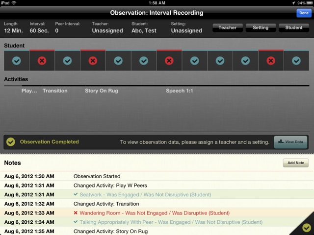Open the Talking Appropriately With Peer note
Image resolution: width=314 pixels, height=235 pixels.
point(157,222)
